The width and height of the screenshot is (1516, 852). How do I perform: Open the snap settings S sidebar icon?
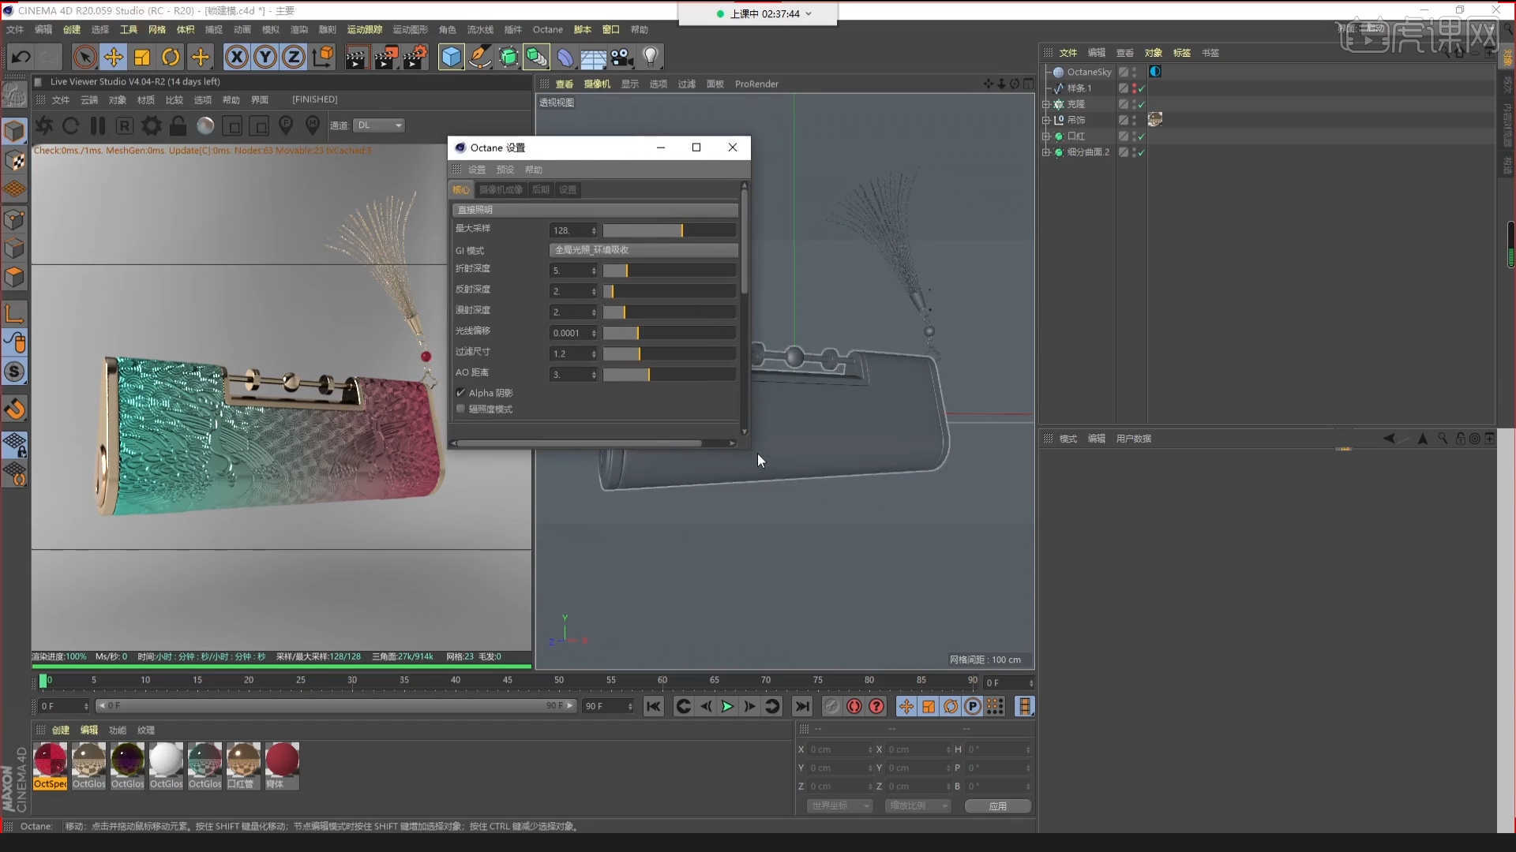14,372
